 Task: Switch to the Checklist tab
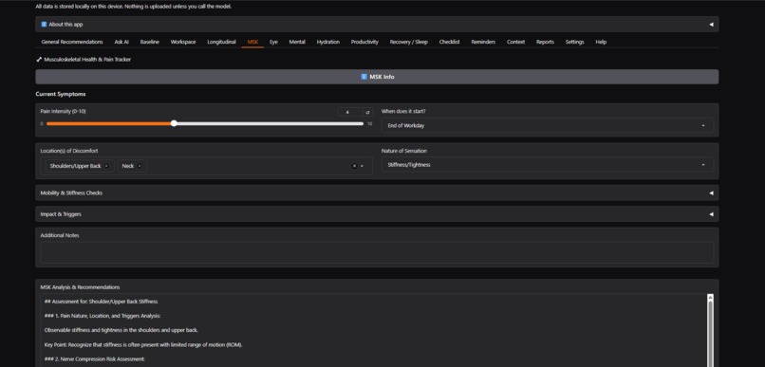click(x=449, y=42)
